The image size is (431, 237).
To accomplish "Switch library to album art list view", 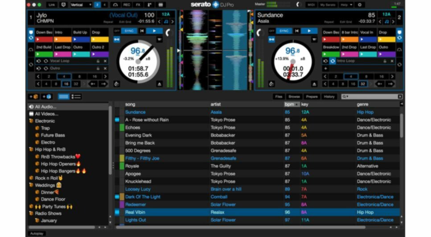I will [76, 96].
